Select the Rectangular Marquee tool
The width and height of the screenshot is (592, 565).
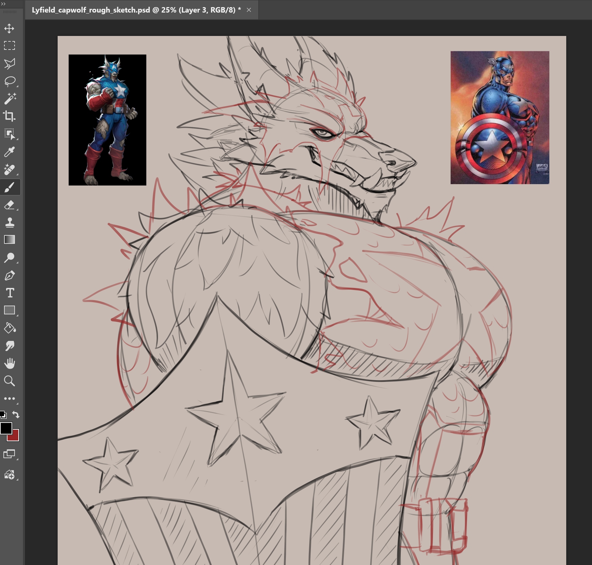9,45
